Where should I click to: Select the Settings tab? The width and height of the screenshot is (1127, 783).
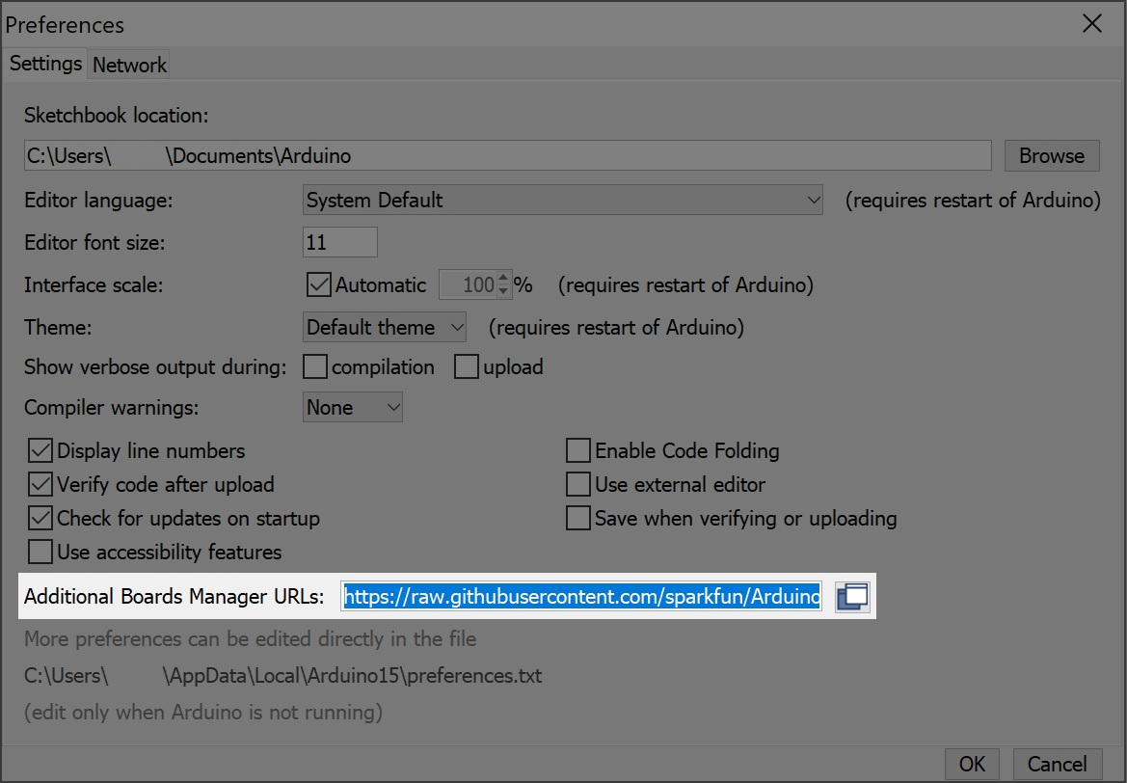pyautogui.click(x=45, y=64)
